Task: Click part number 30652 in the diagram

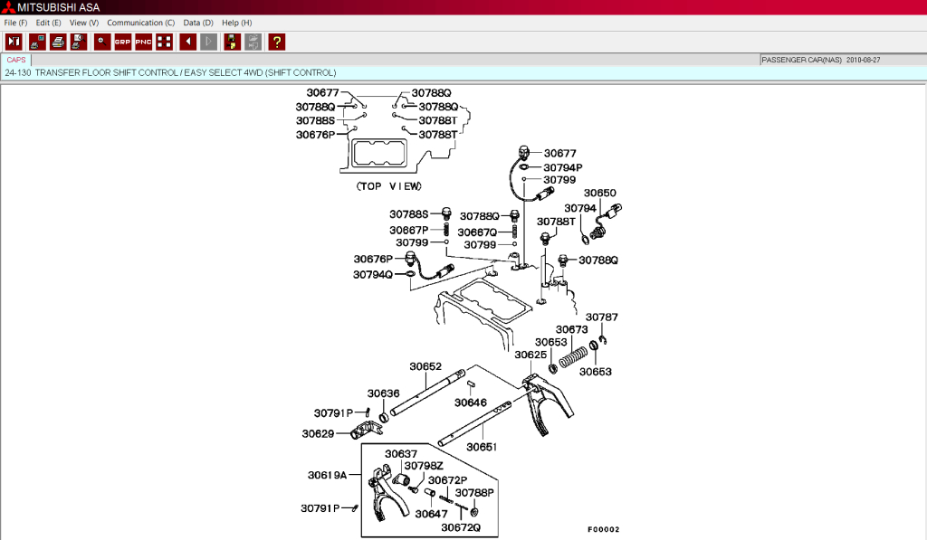Action: (x=425, y=366)
